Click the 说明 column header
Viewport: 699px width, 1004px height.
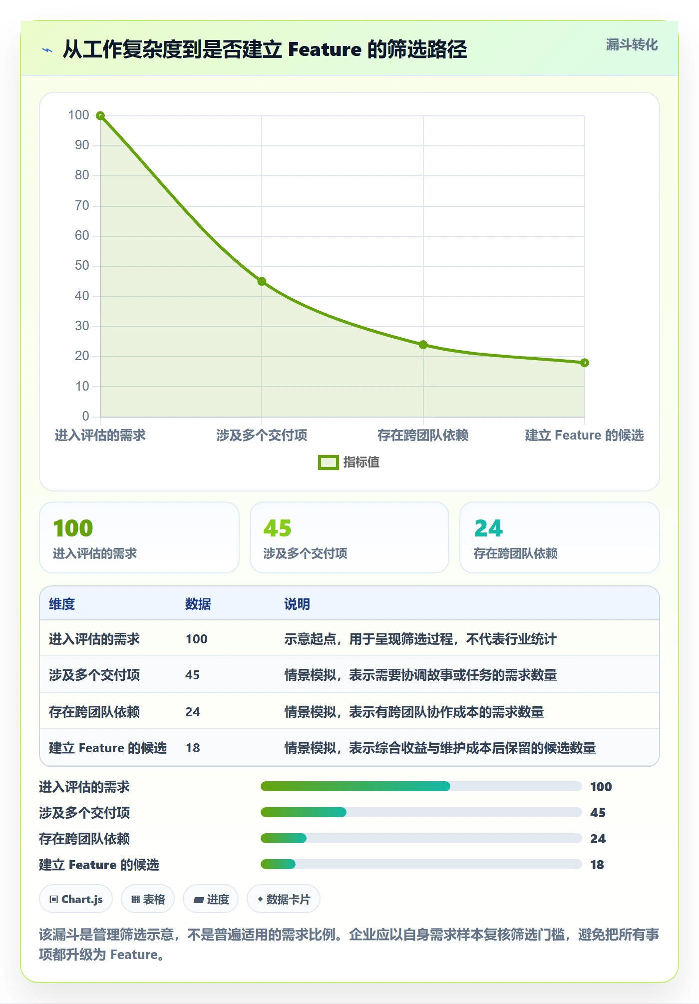coord(297,604)
